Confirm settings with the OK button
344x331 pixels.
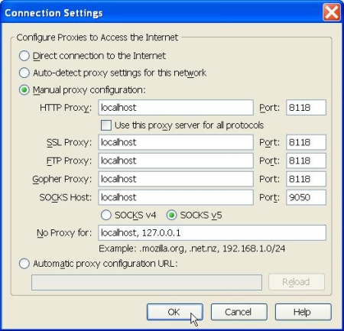(175, 312)
